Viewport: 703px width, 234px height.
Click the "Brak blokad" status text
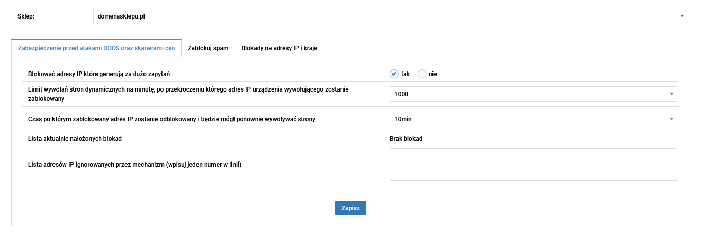(406, 139)
